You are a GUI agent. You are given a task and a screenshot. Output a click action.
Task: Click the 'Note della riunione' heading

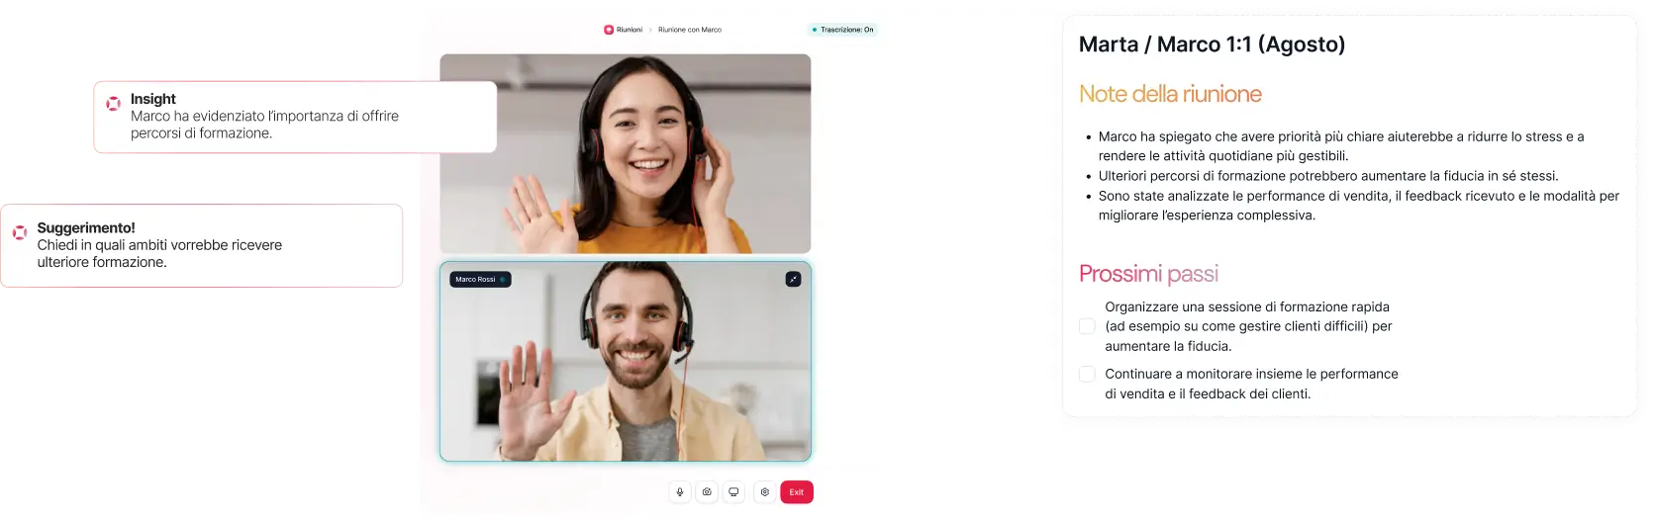tap(1169, 94)
